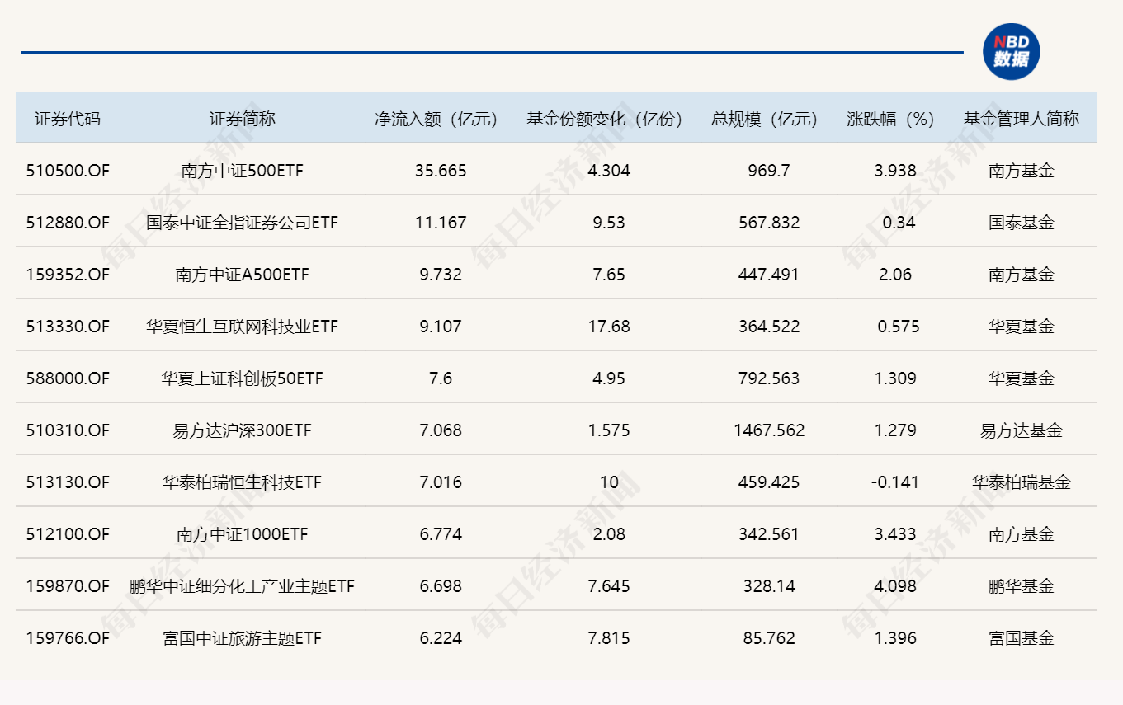Click 富国中证旅游主题ETF code 159766.OF
1123x705 pixels.
tap(68, 638)
